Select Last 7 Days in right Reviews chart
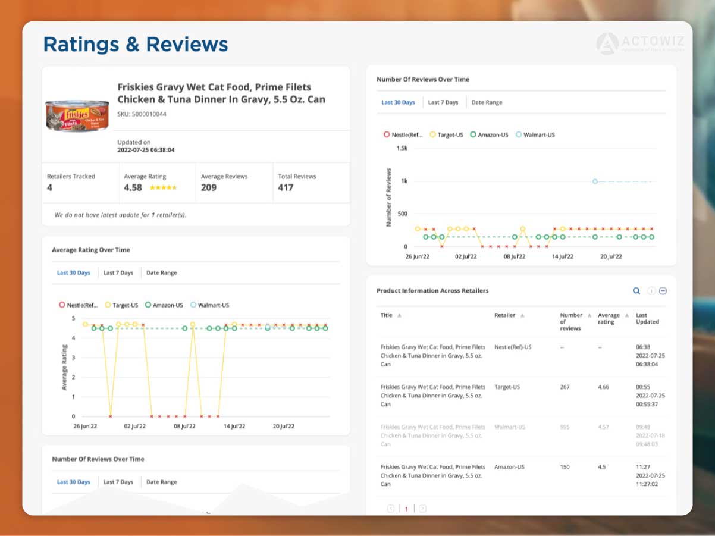Image resolution: width=715 pixels, height=536 pixels. pyautogui.click(x=443, y=102)
